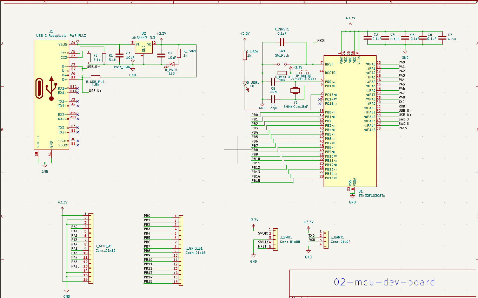Select the crystal symbol Y1
Image resolution: width=478 pixels, height=298 pixels.
tap(295, 91)
